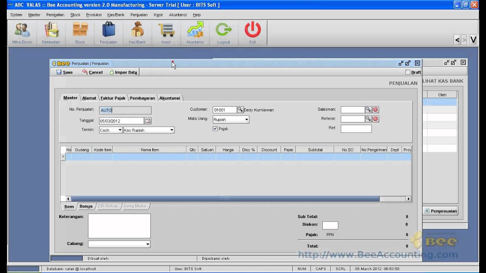Click 'Dedy Kurniawan' customer name text
The height and width of the screenshot is (273, 486).
(x=259, y=110)
